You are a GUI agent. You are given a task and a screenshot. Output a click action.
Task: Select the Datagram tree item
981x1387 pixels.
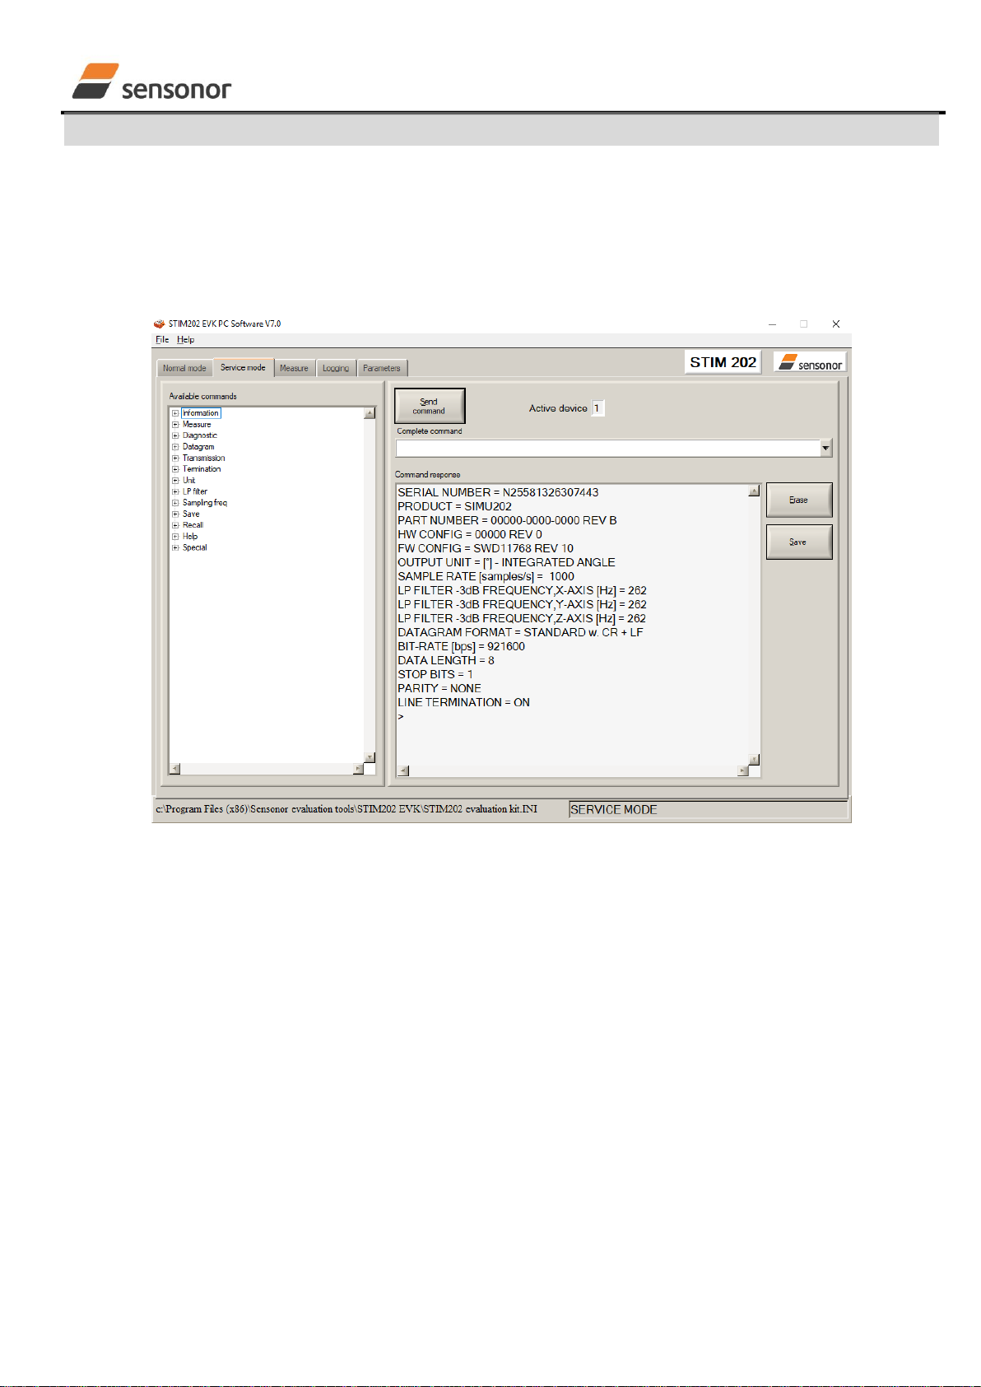pos(198,447)
